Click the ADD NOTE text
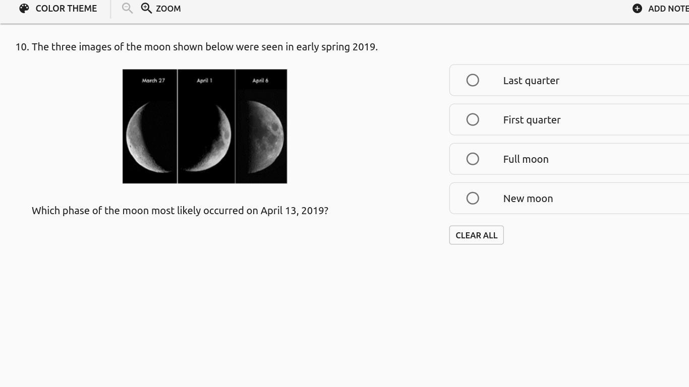This screenshot has height=387, width=689. 668,9
